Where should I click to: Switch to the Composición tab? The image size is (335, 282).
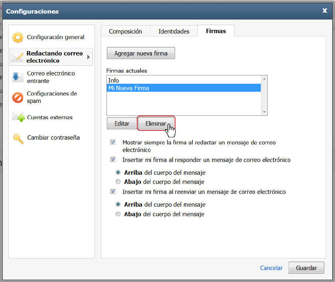pyautogui.click(x=125, y=32)
